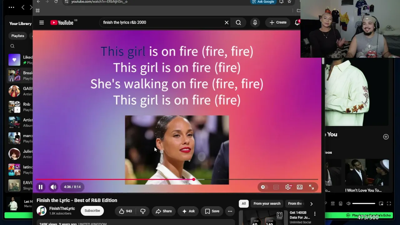Open more actions under the video
400x225 pixels.
230,211
